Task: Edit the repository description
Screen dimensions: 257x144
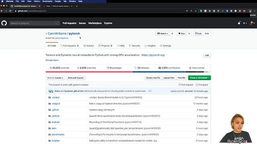Action: click(207, 55)
